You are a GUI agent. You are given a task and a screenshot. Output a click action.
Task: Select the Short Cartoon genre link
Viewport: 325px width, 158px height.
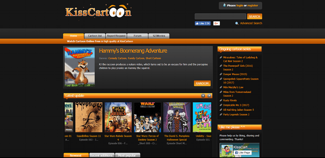click(x=153, y=59)
